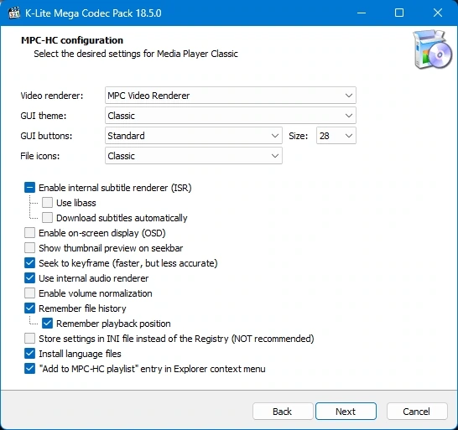Viewport: 458px width, 430px height.
Task: Check Enable volume normalization
Action: click(30, 293)
